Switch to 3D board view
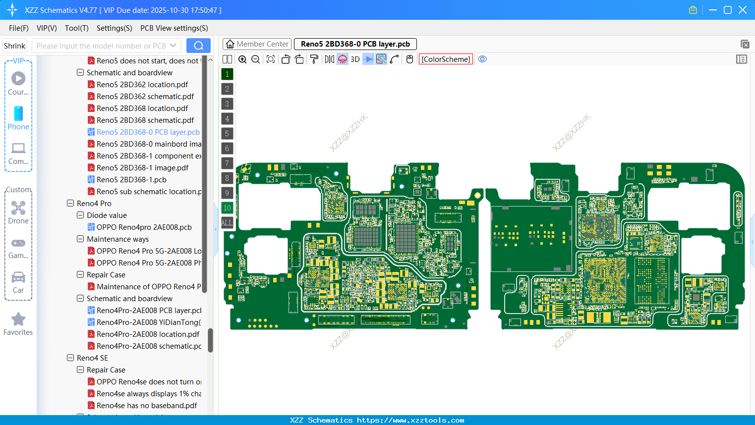This screenshot has width=755, height=425. coord(355,59)
